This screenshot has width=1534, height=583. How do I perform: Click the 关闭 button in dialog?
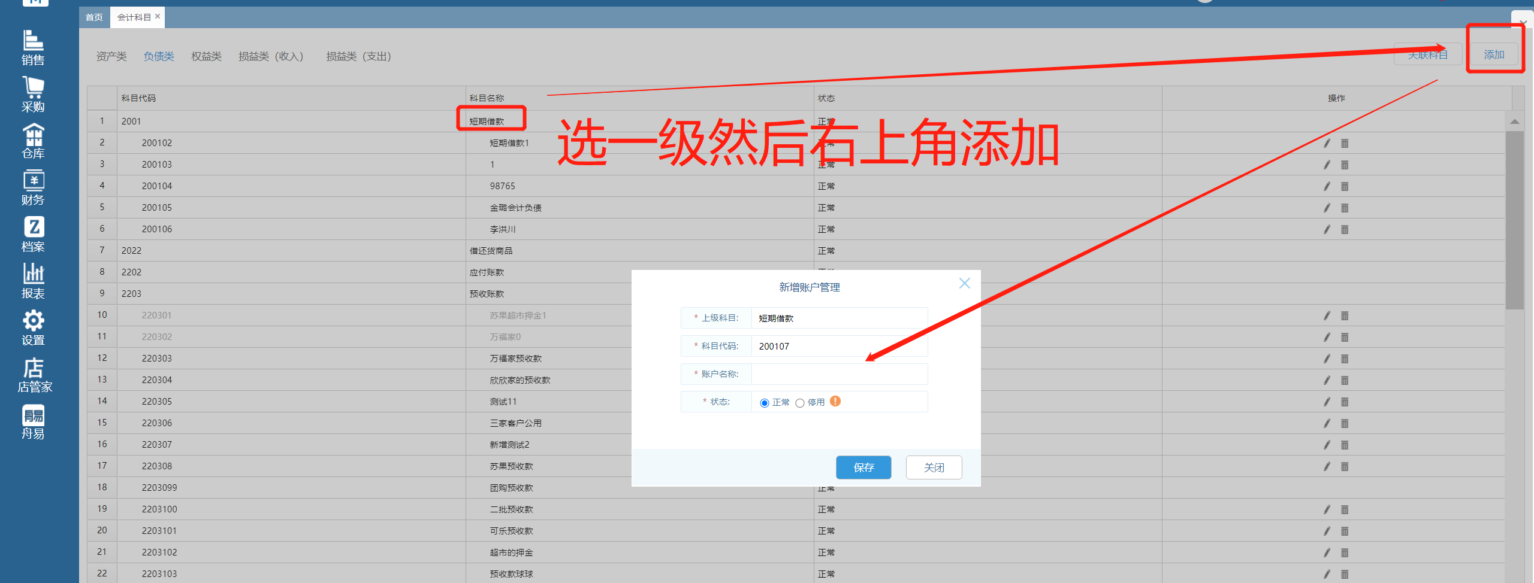coord(934,467)
